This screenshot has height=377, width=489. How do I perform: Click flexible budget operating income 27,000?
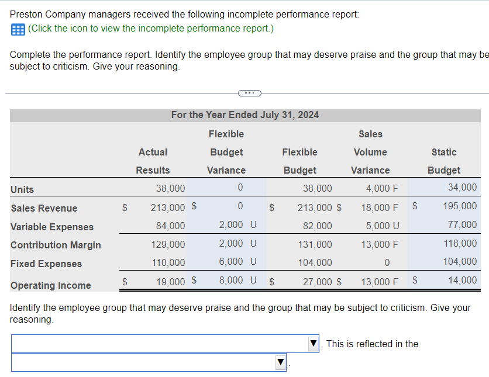[x=318, y=282]
